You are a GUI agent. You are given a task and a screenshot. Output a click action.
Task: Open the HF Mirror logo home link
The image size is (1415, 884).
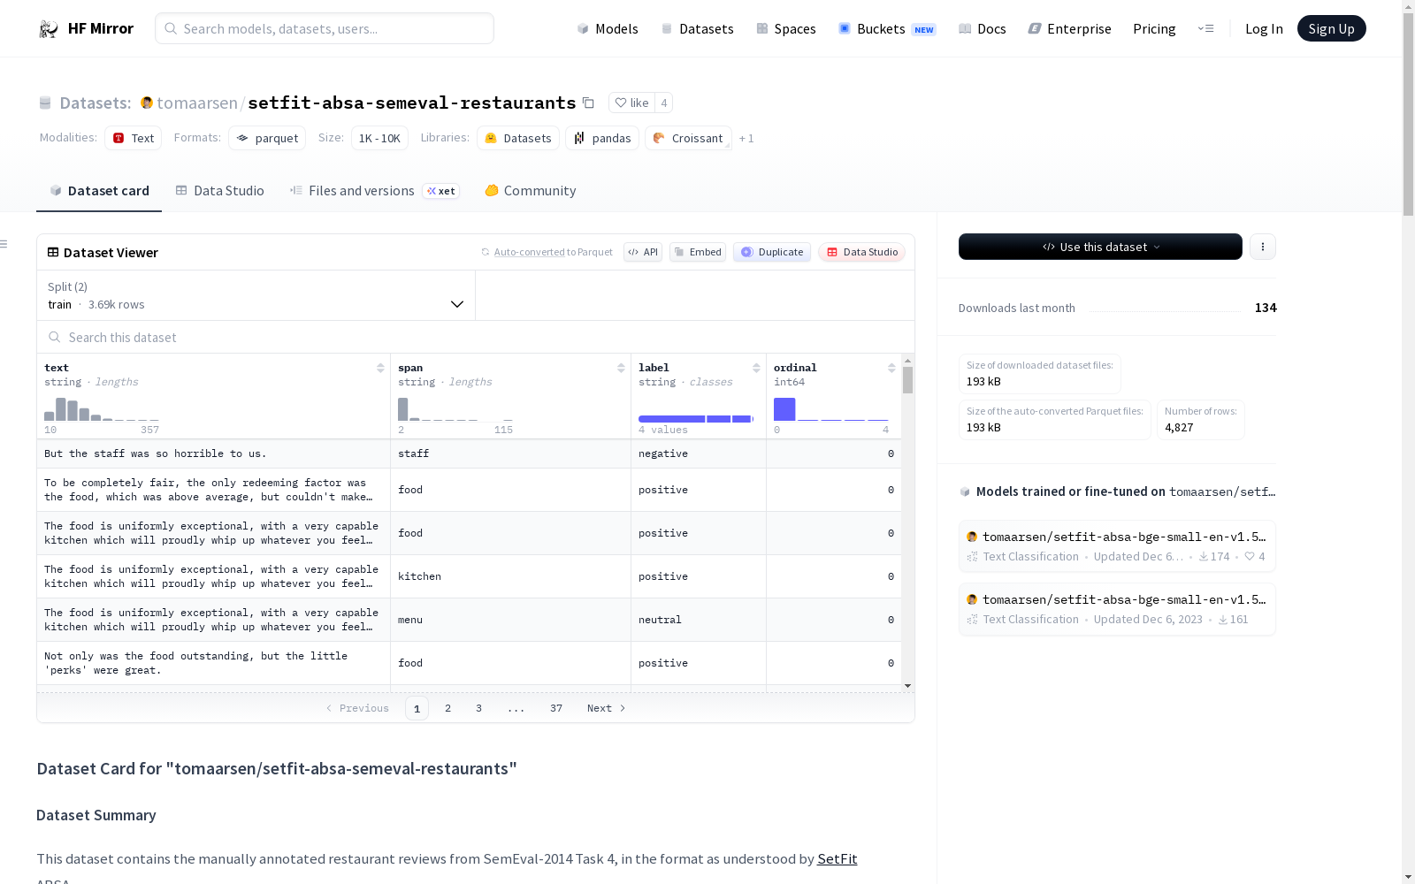(x=86, y=28)
